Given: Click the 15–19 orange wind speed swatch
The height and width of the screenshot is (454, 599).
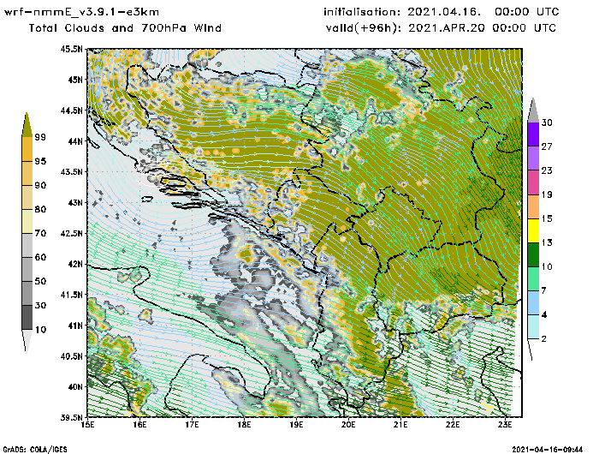Looking at the screenshot, I should click(x=533, y=206).
